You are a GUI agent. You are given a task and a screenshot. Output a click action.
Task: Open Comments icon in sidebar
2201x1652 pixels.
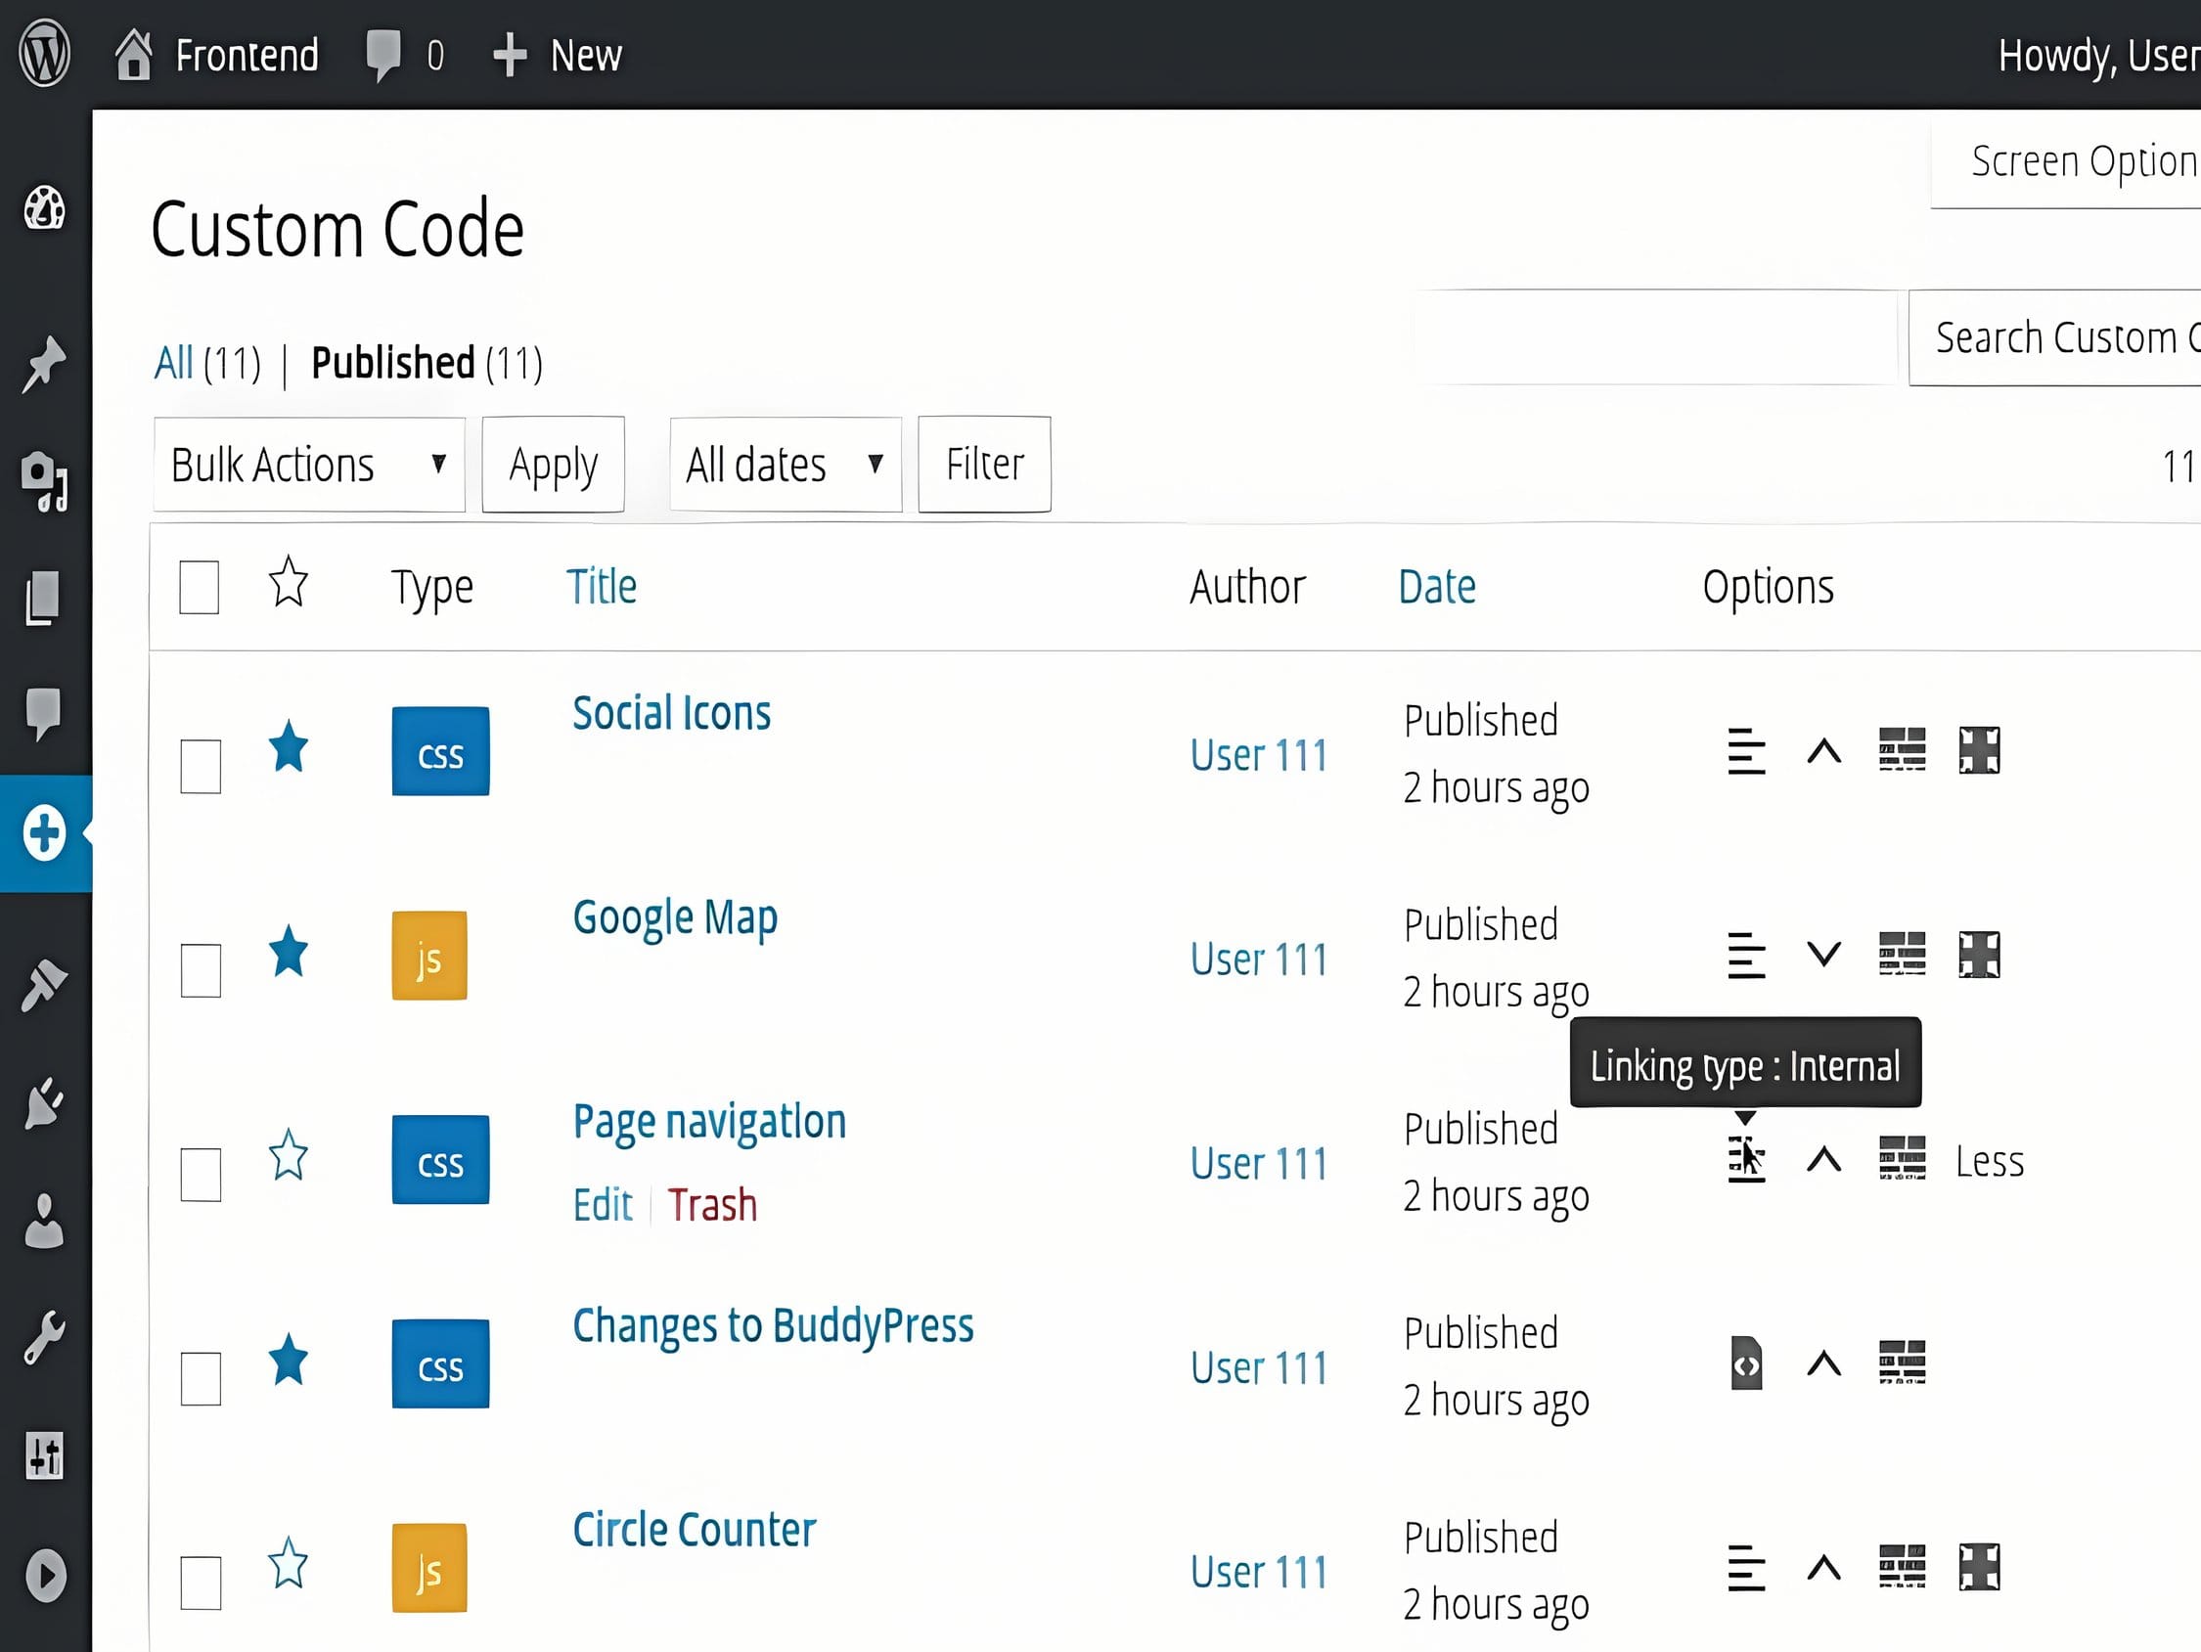point(44,714)
